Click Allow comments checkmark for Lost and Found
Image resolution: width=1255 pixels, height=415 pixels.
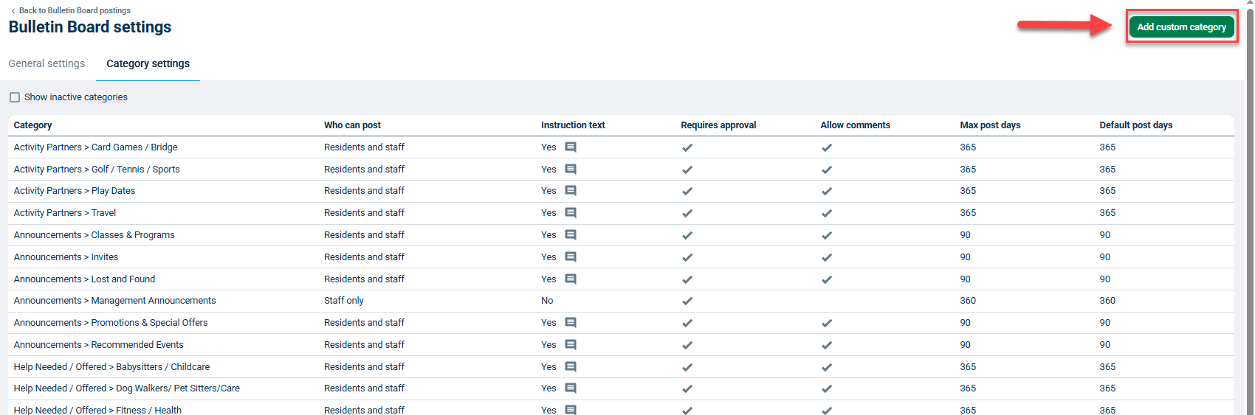[x=827, y=279]
